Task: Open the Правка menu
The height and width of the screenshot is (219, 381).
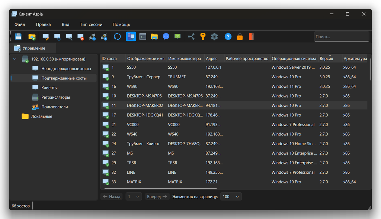Action: pos(43,24)
